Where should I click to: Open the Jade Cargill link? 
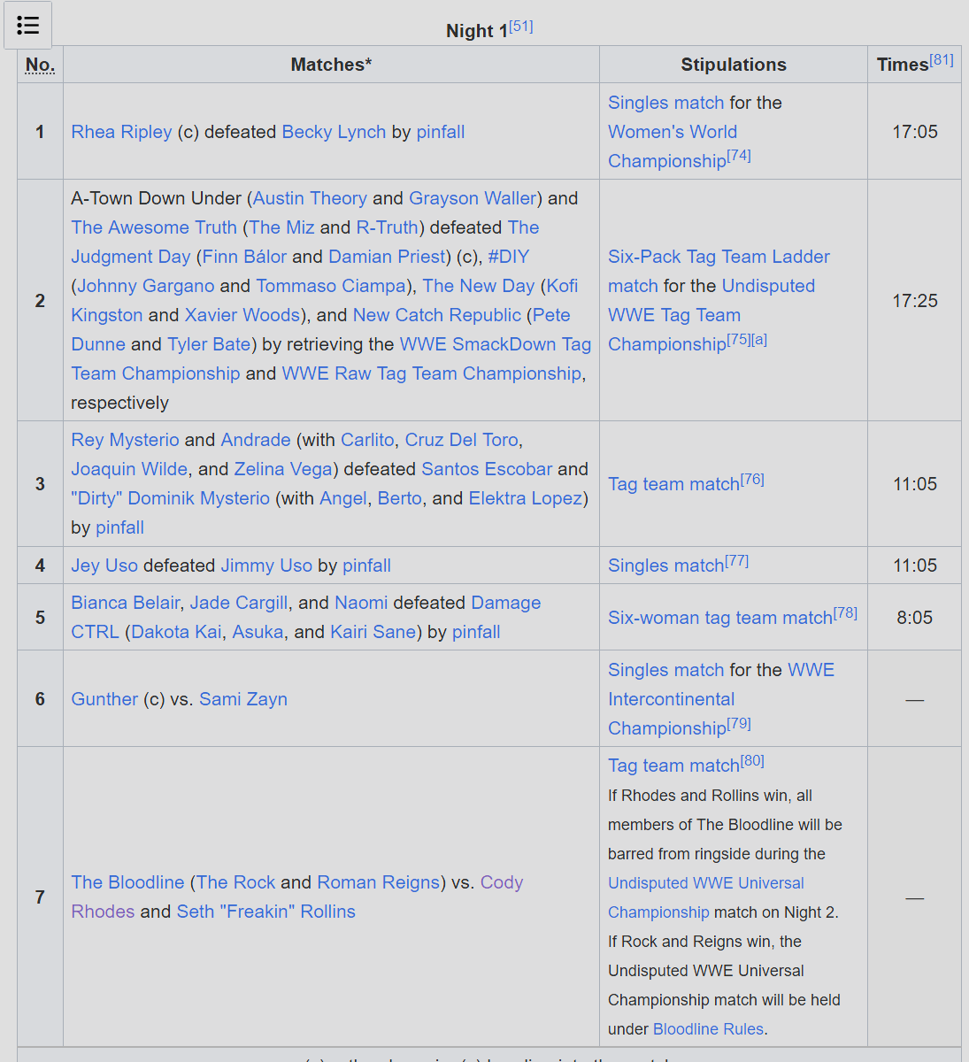tap(239, 603)
